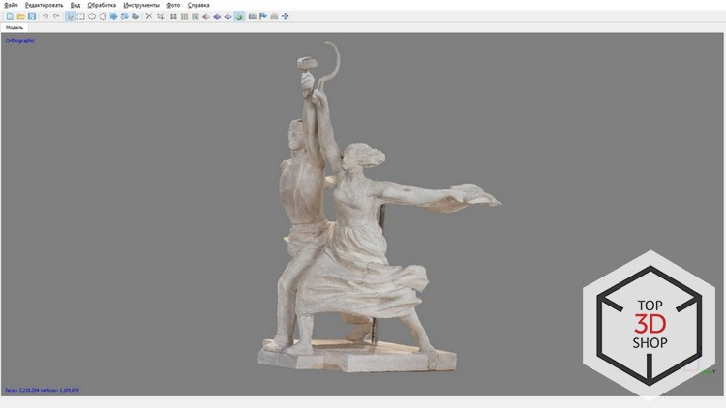Choose the Circle selection tool
Screen dimensions: 726x408
pos(92,16)
